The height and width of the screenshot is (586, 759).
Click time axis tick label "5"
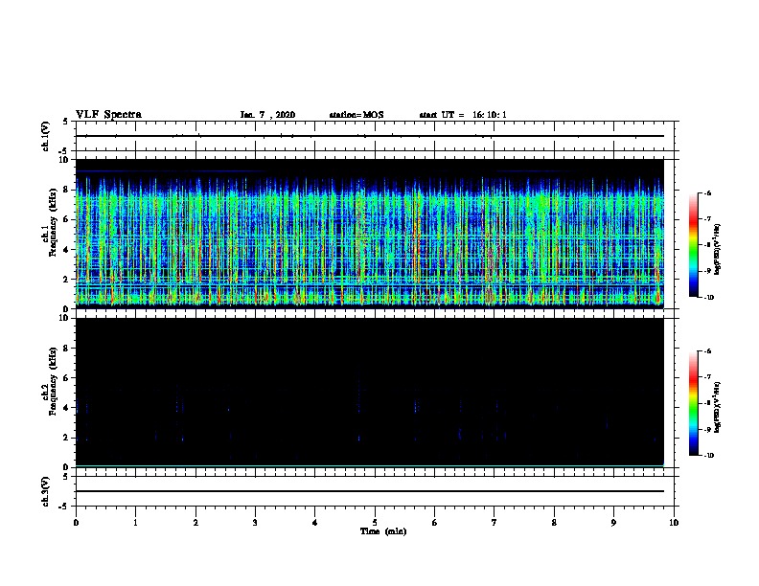[375, 523]
